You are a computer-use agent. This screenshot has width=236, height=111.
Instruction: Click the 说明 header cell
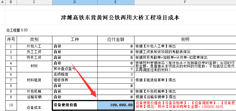[185, 40]
